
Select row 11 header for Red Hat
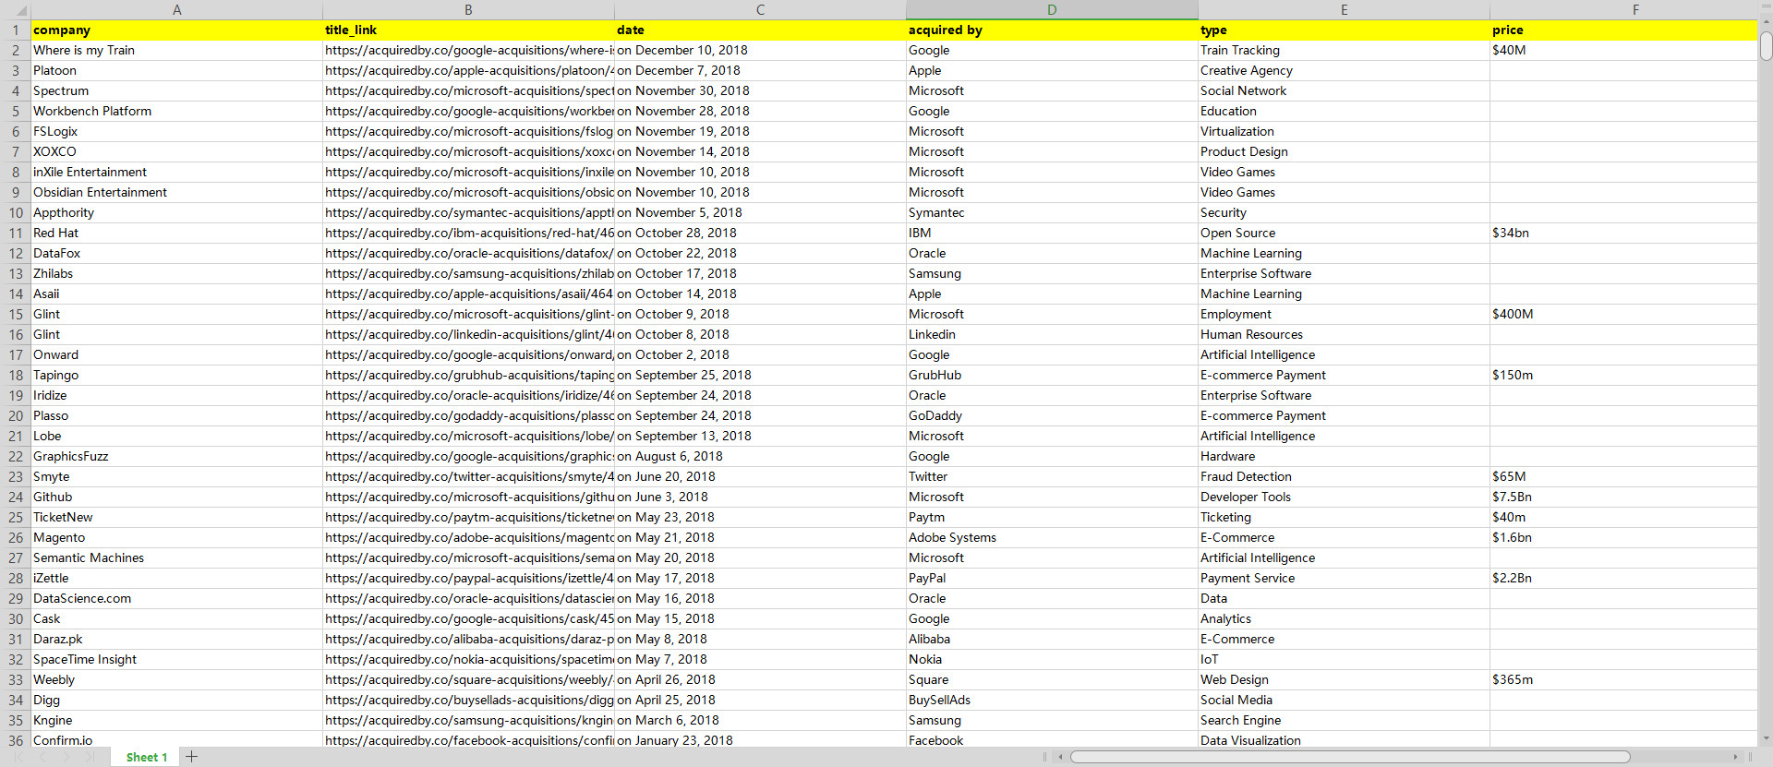coord(16,234)
